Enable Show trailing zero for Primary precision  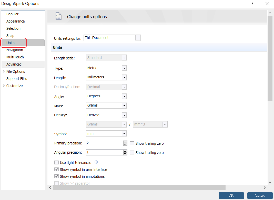pos(132,143)
